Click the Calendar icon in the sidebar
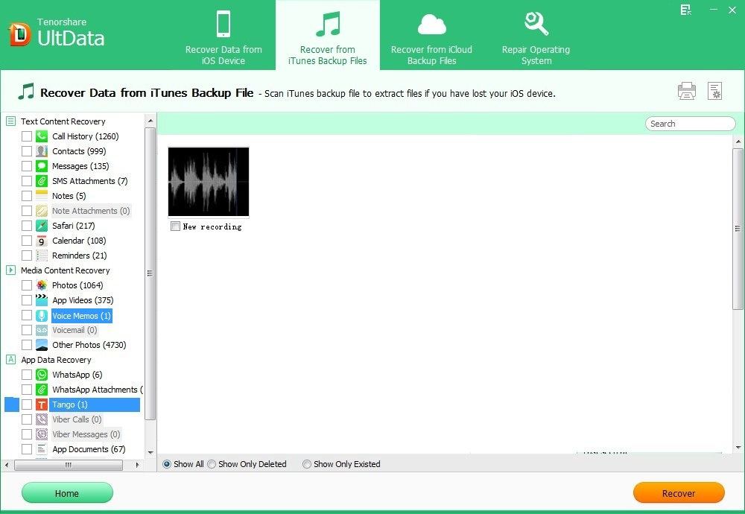Image resolution: width=745 pixels, height=514 pixels. click(41, 240)
